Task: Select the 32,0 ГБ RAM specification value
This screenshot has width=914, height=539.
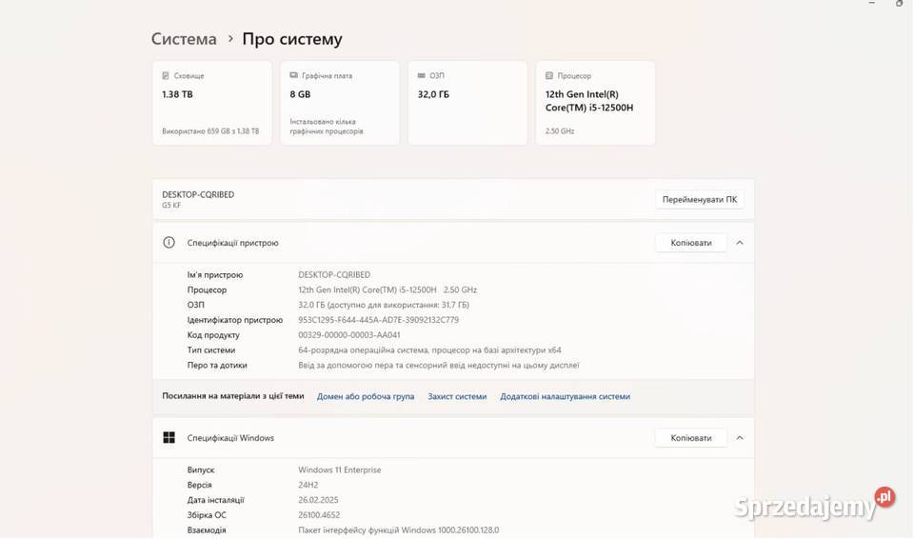Action: tap(384, 305)
